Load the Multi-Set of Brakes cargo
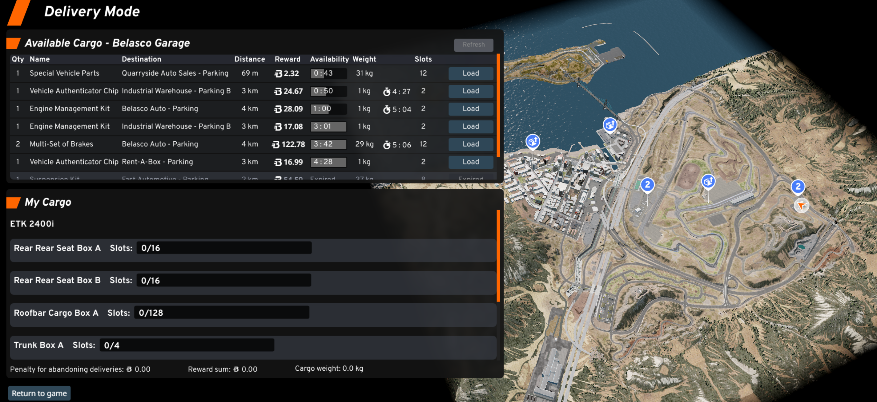Screen dimensions: 877x402 click(x=470, y=144)
